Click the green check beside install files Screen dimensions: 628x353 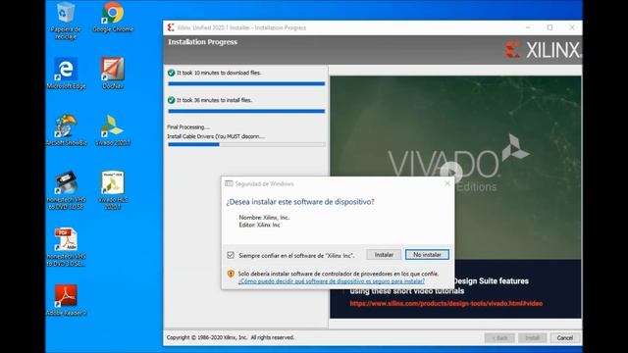[x=171, y=100]
